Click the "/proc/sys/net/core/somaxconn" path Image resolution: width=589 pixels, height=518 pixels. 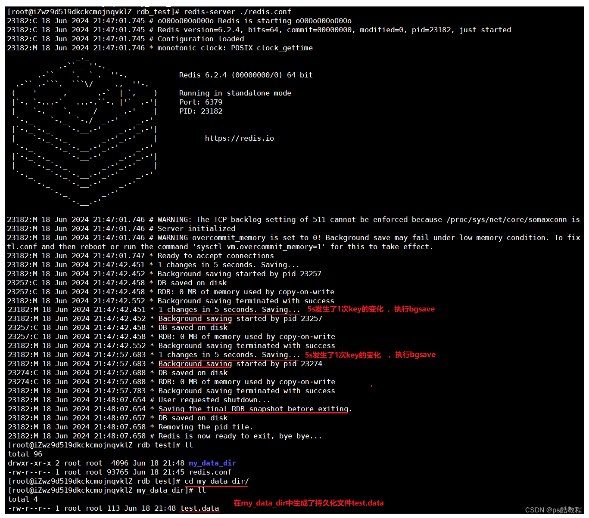pyautogui.click(x=507, y=219)
